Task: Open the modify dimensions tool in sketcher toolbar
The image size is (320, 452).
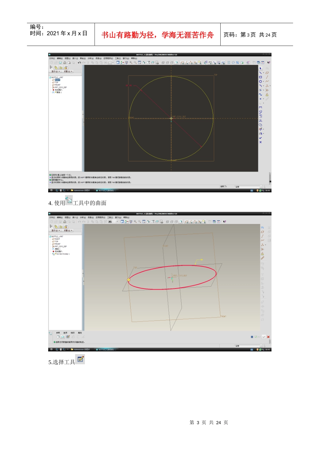Action: (260, 112)
